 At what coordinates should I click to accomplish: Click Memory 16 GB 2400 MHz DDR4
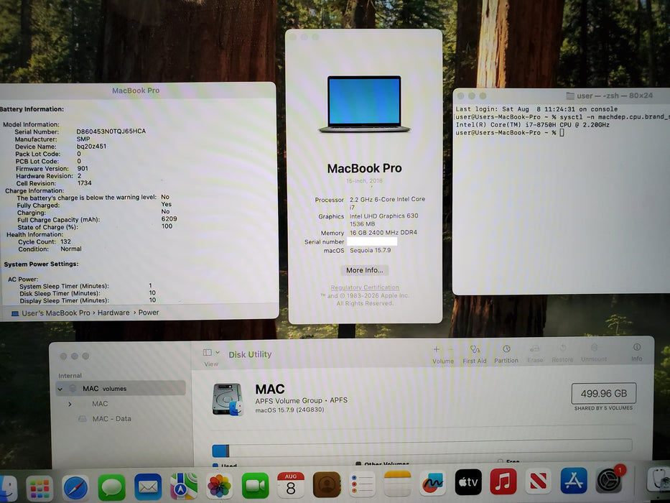[x=383, y=233]
